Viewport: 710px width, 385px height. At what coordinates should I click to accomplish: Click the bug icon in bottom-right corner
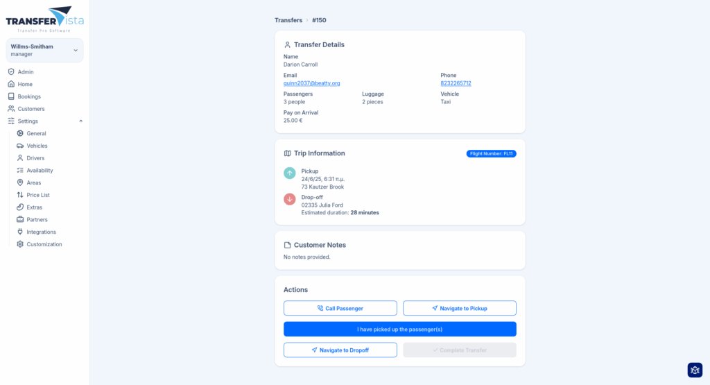695,370
